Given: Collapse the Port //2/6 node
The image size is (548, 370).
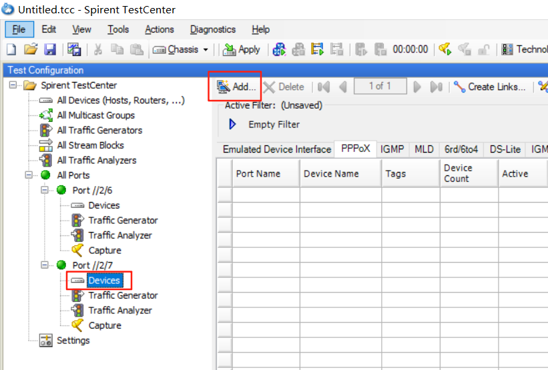Looking at the screenshot, I should (44, 190).
